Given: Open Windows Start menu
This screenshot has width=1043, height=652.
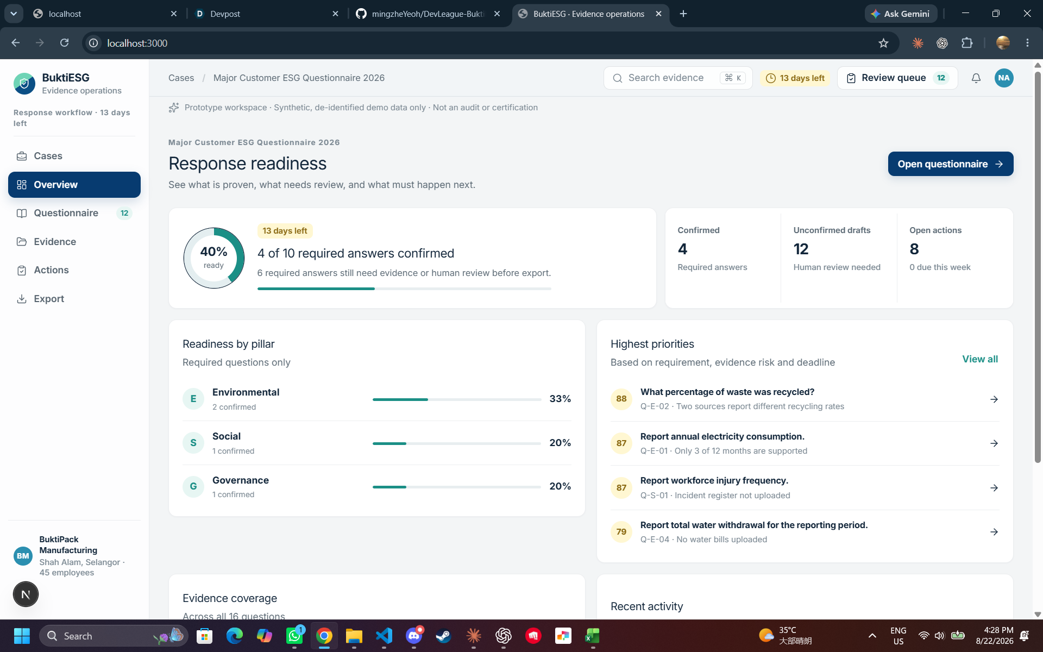Looking at the screenshot, I should pos(22,636).
